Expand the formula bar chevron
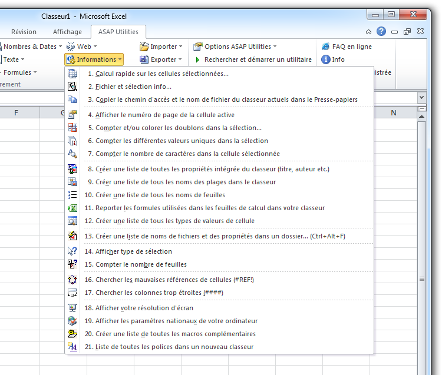The image size is (442, 375). [421, 97]
